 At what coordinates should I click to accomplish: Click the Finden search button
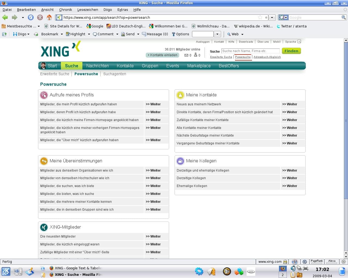(x=291, y=51)
